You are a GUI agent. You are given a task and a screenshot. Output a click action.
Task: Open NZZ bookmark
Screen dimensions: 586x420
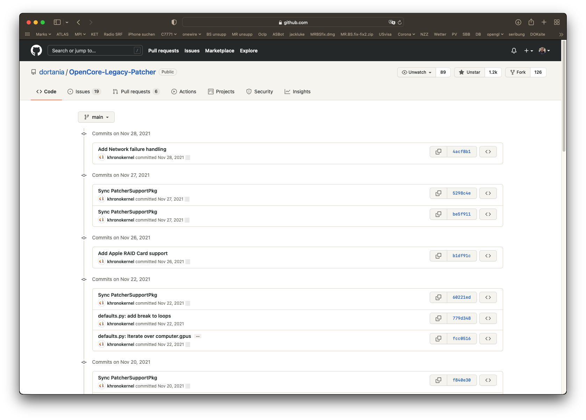click(x=424, y=34)
